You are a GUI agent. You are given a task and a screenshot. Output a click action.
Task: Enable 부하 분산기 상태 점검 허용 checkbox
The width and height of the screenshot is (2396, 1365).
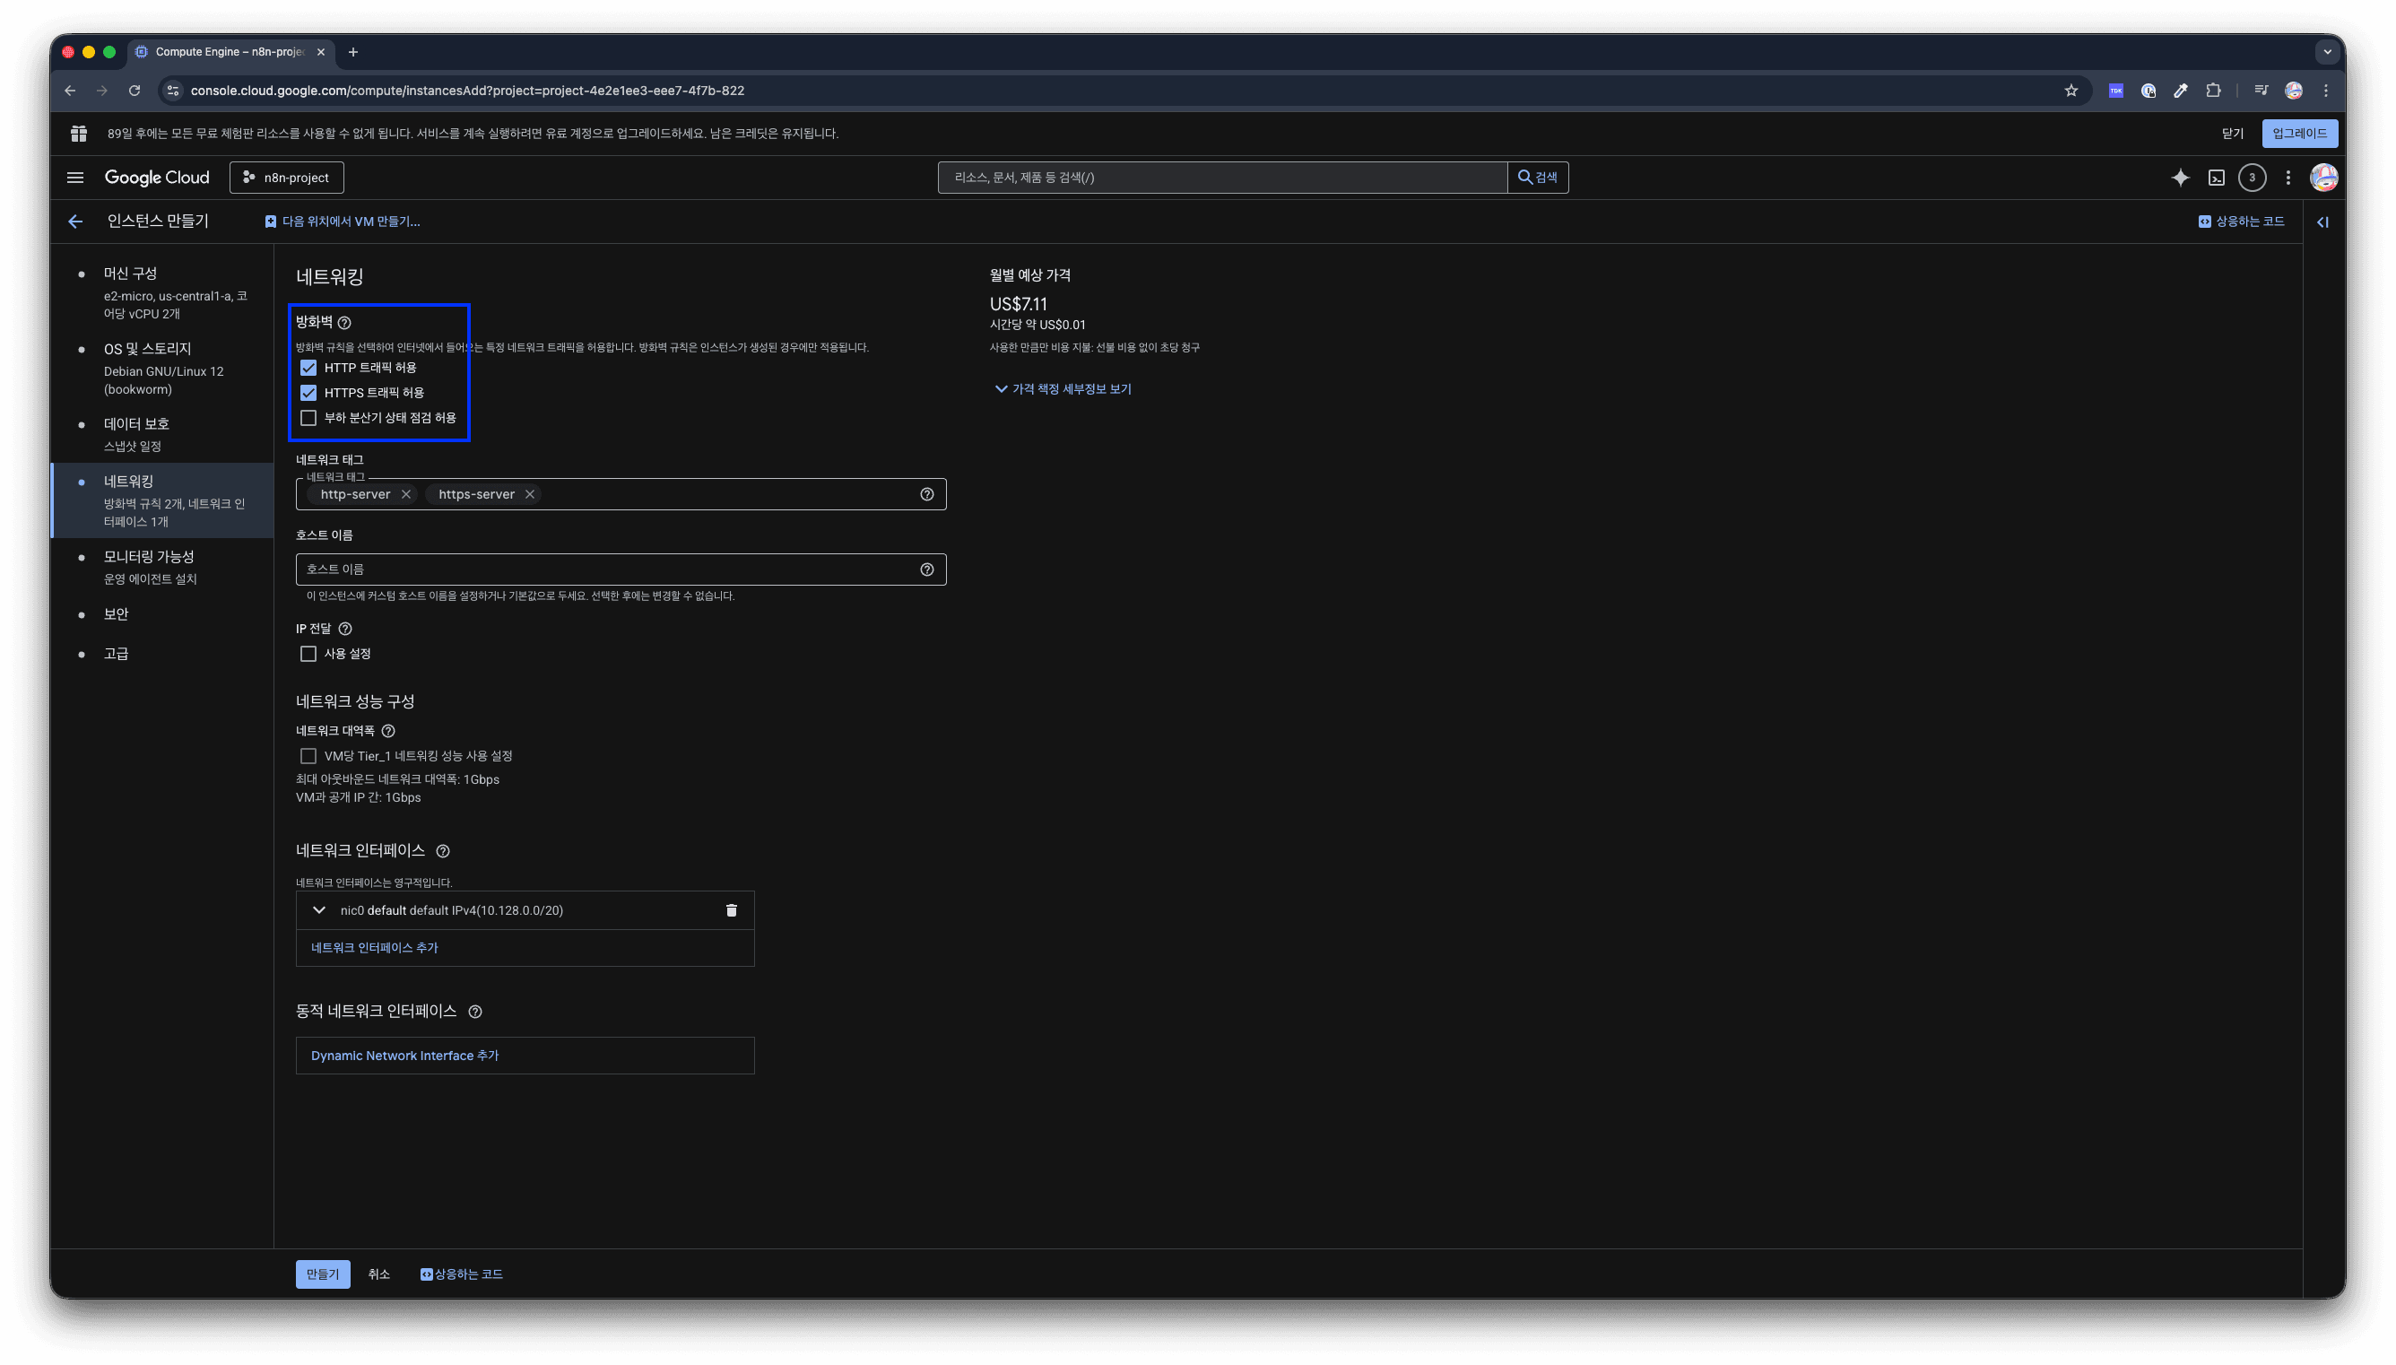(308, 417)
